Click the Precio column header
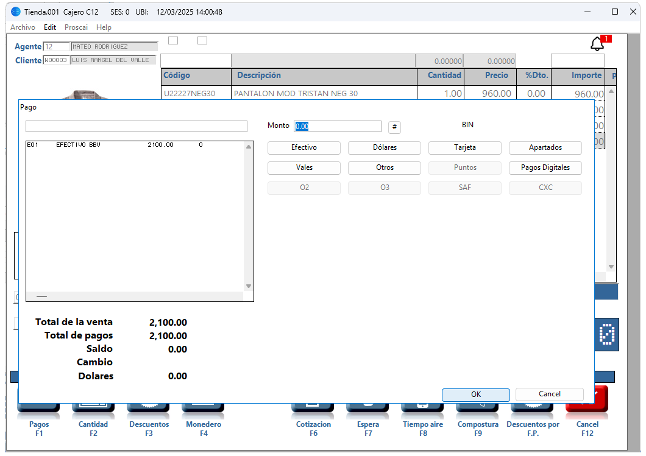Image resolution: width=646 pixels, height=456 pixels. (x=491, y=77)
